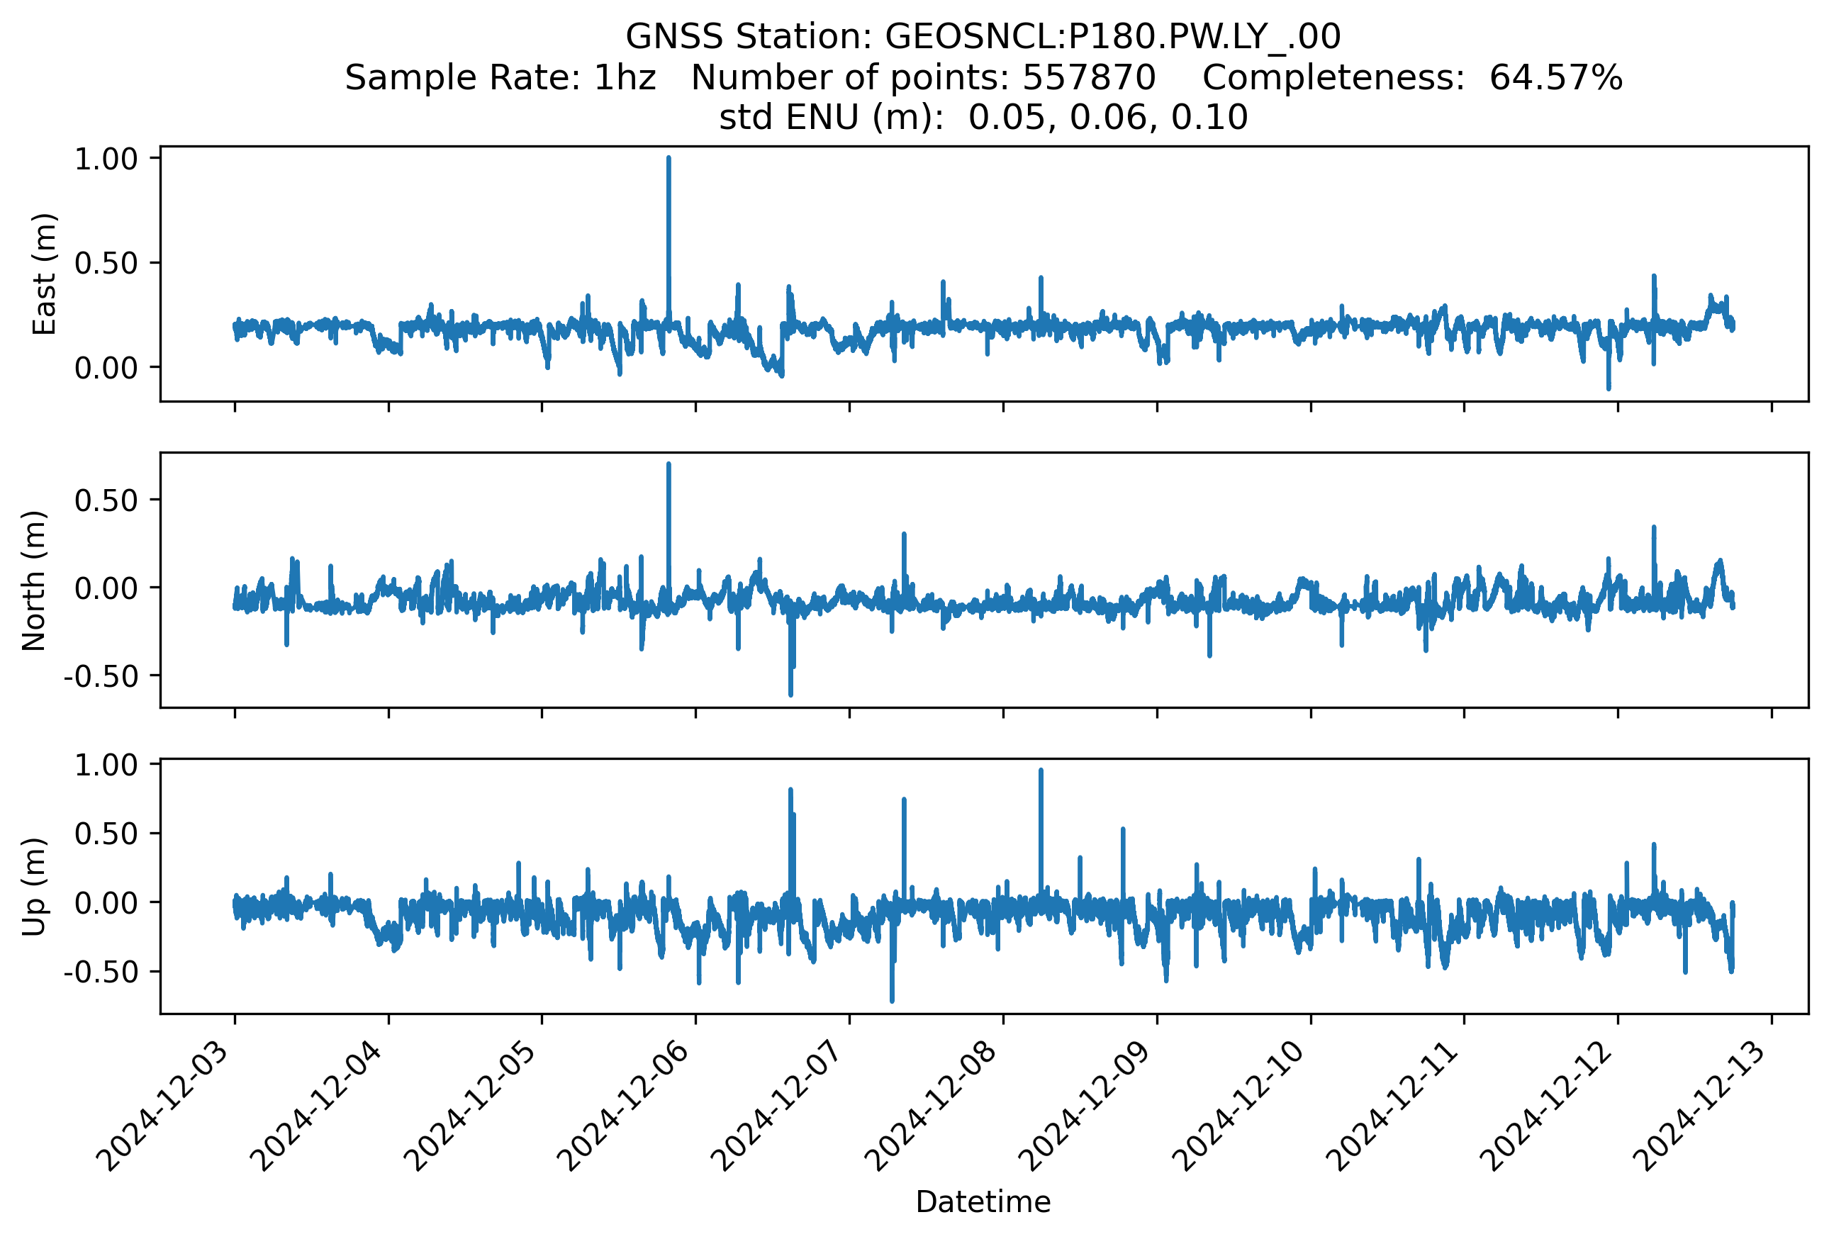Click the tallest spike in North panel

(669, 519)
